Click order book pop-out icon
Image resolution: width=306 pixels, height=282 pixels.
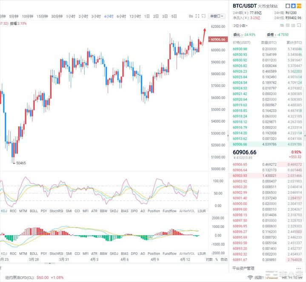click(x=299, y=26)
